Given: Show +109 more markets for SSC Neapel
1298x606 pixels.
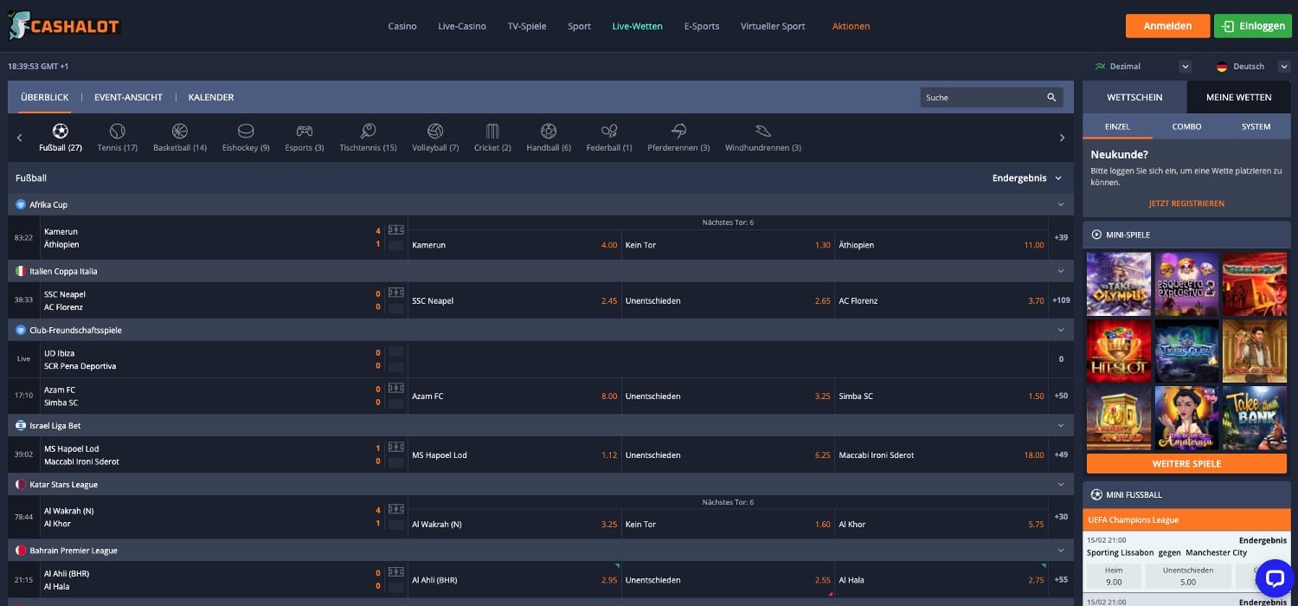Looking at the screenshot, I should [x=1061, y=301].
